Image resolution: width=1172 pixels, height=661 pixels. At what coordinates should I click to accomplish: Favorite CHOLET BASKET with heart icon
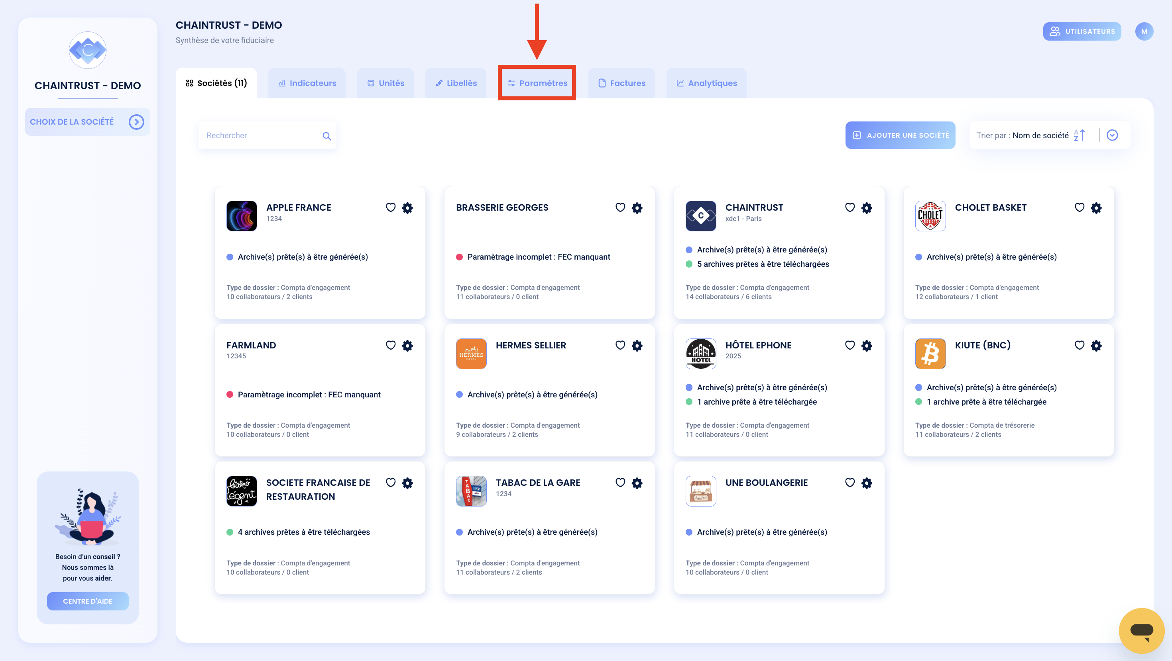click(x=1080, y=207)
